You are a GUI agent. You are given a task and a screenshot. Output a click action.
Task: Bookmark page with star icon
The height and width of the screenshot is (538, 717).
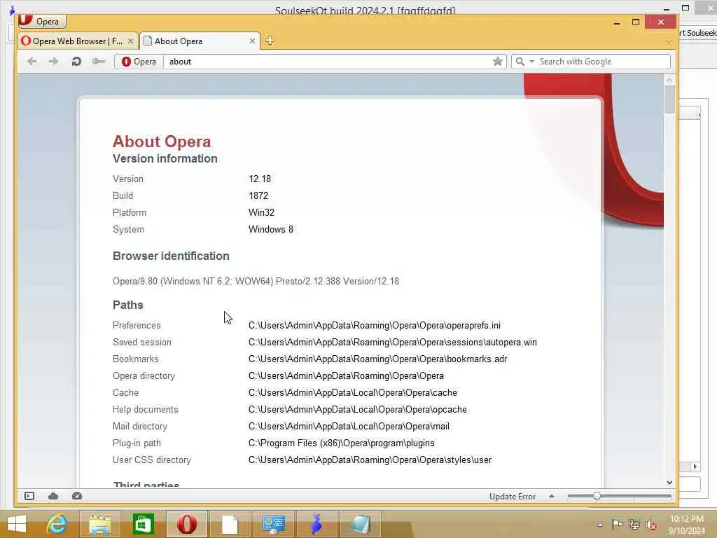(498, 62)
